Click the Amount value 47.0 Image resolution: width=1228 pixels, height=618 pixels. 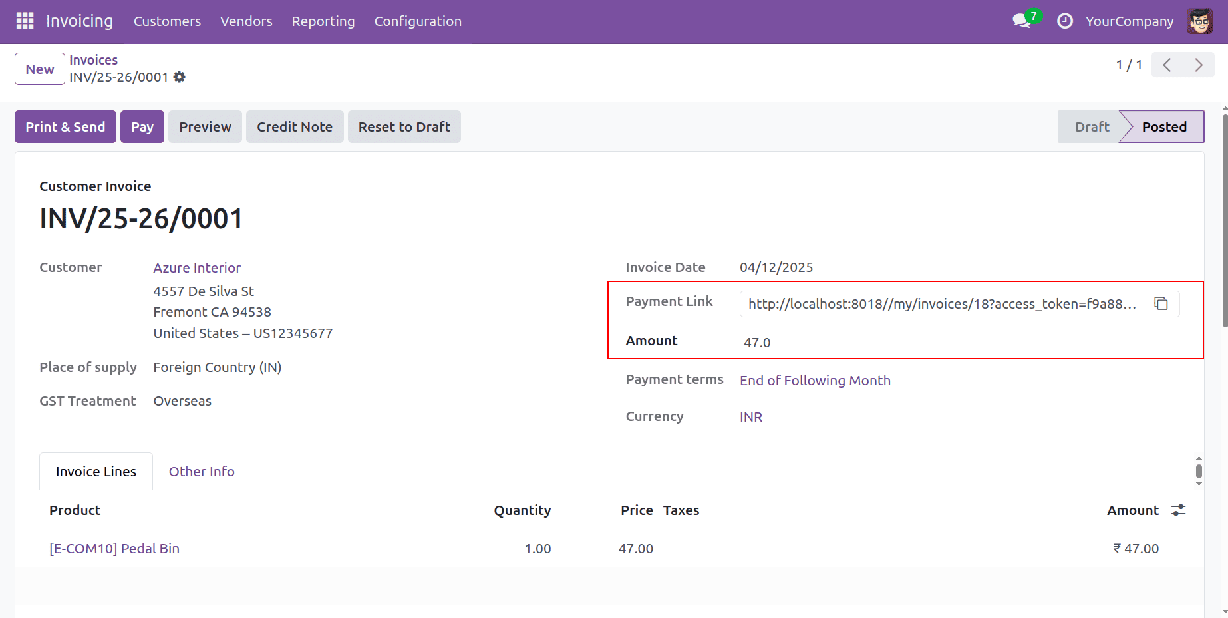point(757,343)
